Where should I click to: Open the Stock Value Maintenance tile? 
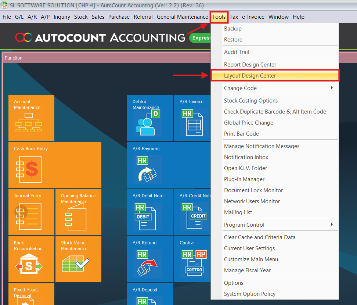(78, 259)
